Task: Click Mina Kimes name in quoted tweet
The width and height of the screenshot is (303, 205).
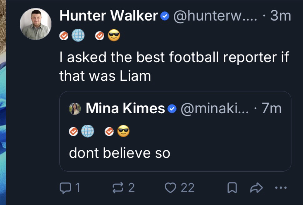Action: tap(125, 108)
